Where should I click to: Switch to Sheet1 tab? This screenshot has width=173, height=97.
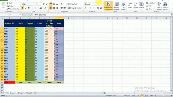[x=12, y=93]
